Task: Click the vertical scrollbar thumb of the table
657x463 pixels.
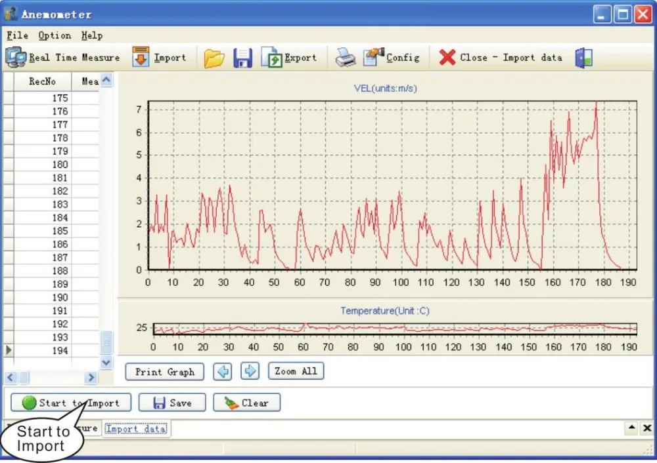Action: pyautogui.click(x=106, y=342)
